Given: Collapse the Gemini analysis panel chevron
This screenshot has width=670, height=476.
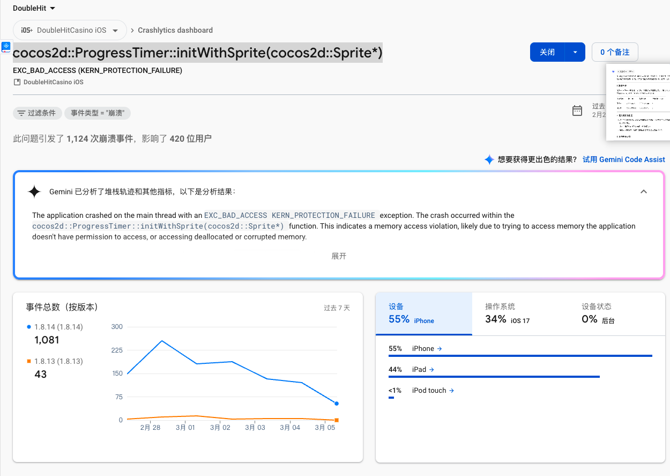Looking at the screenshot, I should click(x=644, y=192).
